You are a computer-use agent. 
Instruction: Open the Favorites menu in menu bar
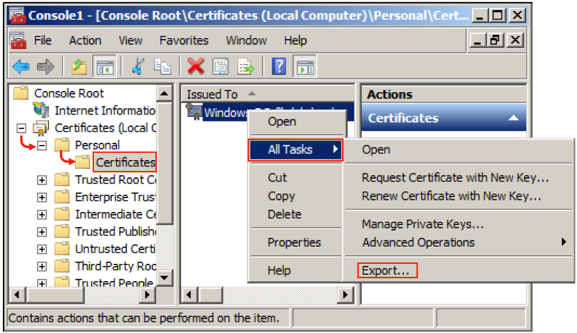coord(184,40)
